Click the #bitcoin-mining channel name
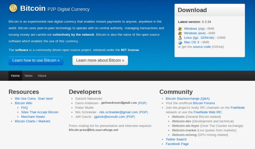The width and height of the screenshot is (255, 149). [x=184, y=135]
